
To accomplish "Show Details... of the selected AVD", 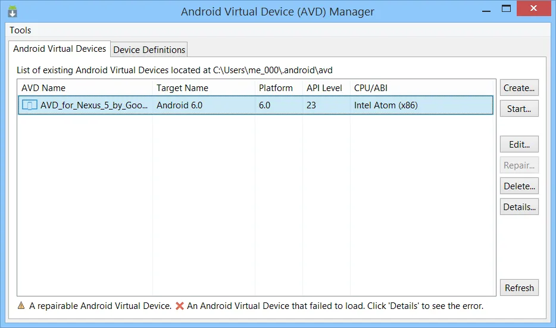I will click(519, 207).
